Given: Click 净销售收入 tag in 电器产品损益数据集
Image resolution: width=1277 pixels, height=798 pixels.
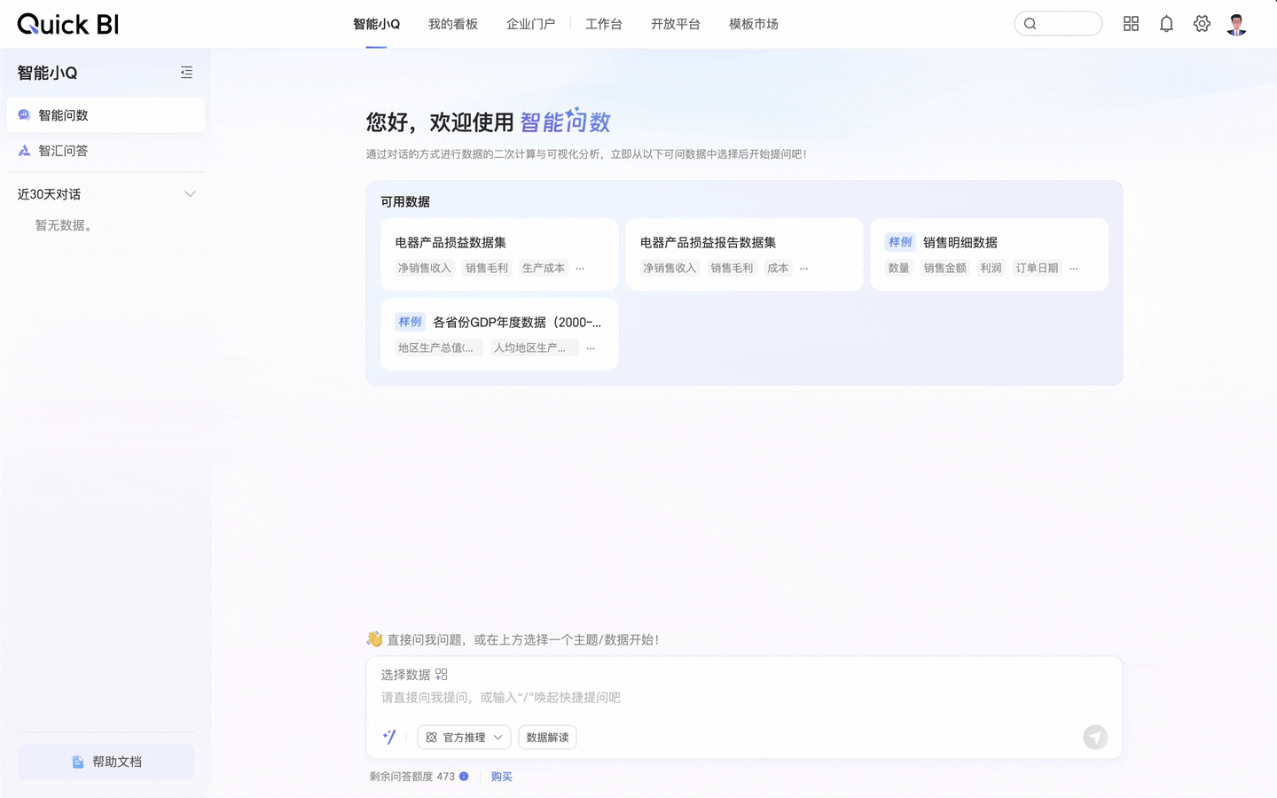Looking at the screenshot, I should (x=424, y=268).
